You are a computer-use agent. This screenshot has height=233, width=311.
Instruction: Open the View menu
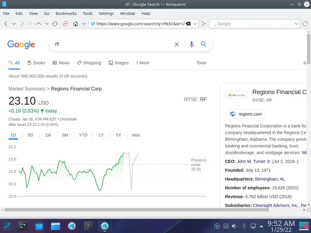pos(33,13)
